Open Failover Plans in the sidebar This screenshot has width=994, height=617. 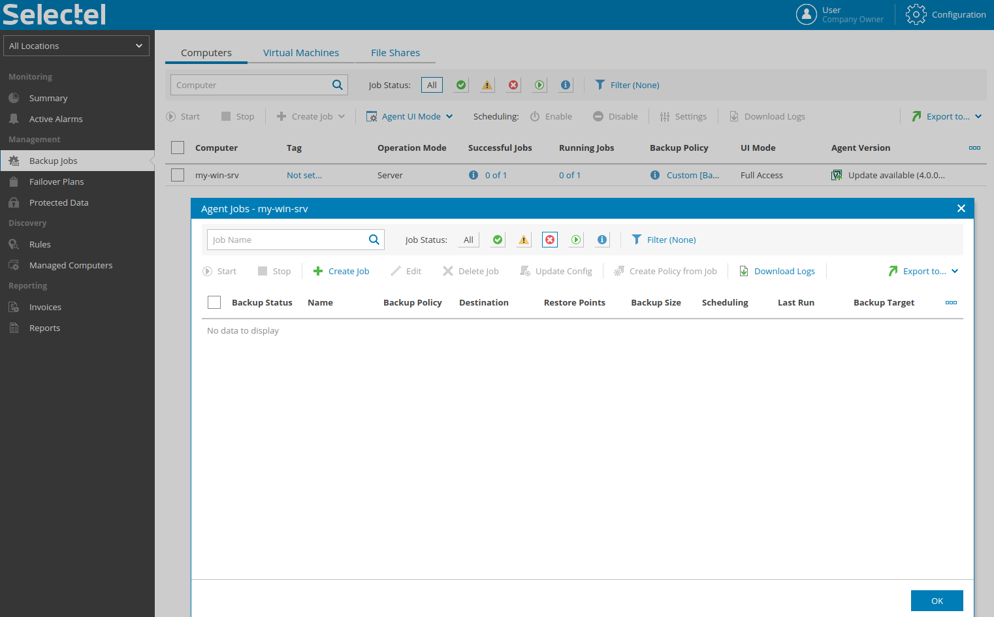[77, 182]
